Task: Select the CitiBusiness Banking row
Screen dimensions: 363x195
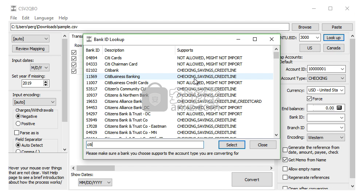Action: pyautogui.click(x=178, y=76)
